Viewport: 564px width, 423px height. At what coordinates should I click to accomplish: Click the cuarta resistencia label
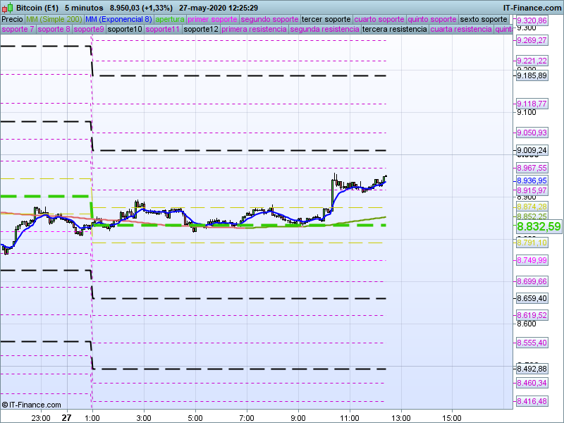[460, 30]
